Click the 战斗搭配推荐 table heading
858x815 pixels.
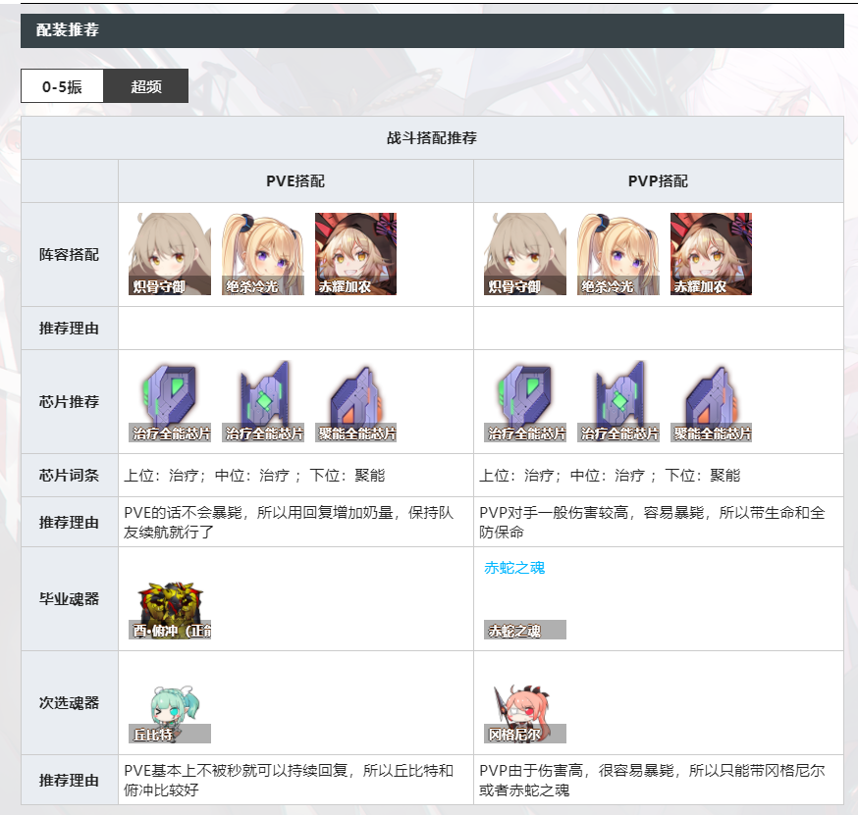coord(432,137)
